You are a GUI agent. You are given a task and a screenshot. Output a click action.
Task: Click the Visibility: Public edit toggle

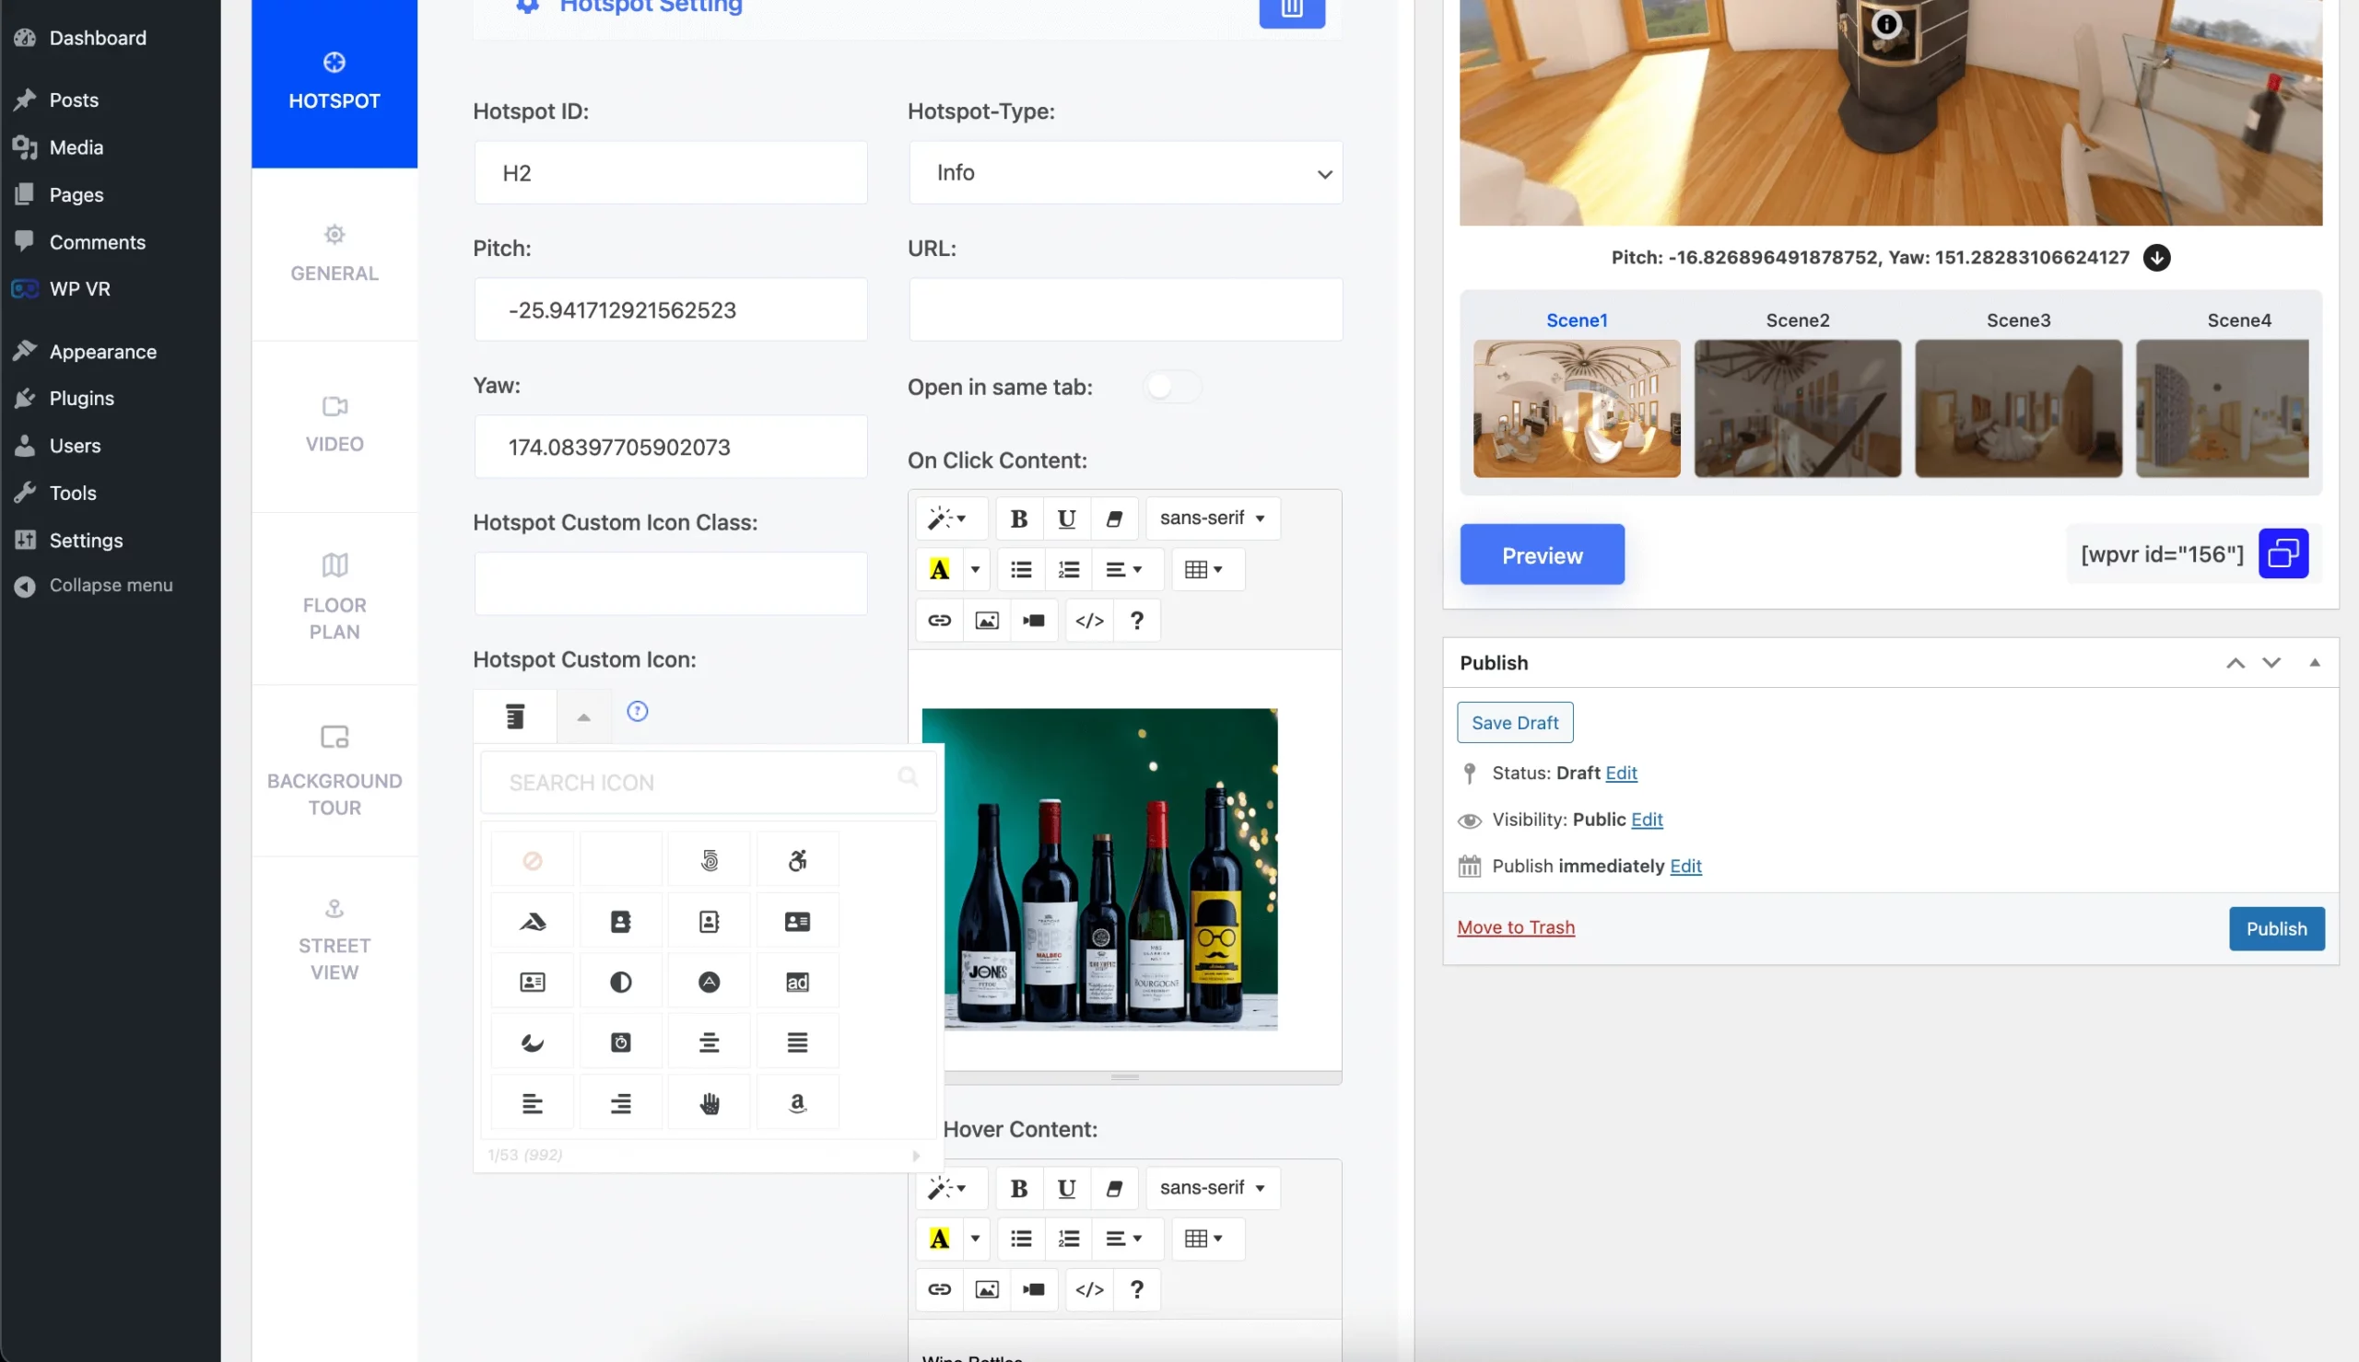[x=1649, y=819]
